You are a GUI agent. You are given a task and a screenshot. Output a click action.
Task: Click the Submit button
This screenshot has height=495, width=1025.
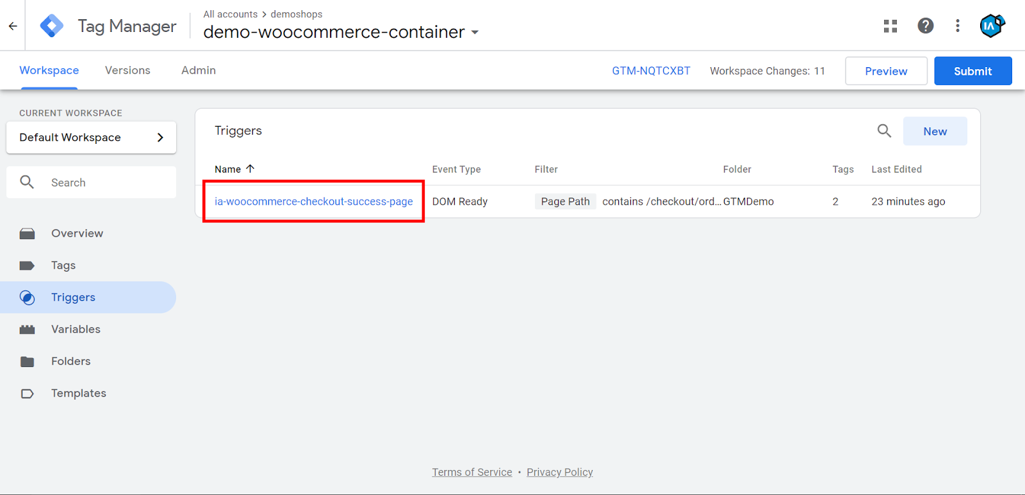972,71
